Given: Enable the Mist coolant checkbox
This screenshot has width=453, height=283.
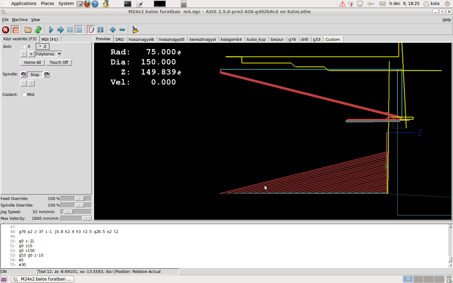Looking at the screenshot, I should (x=24, y=95).
